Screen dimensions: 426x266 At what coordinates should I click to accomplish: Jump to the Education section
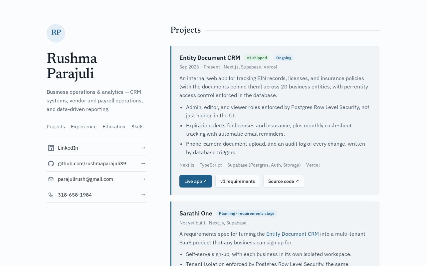coord(114,127)
